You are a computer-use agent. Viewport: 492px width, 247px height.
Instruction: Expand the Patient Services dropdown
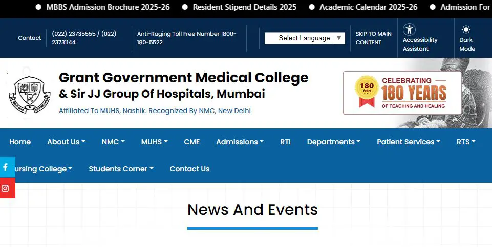(x=409, y=142)
